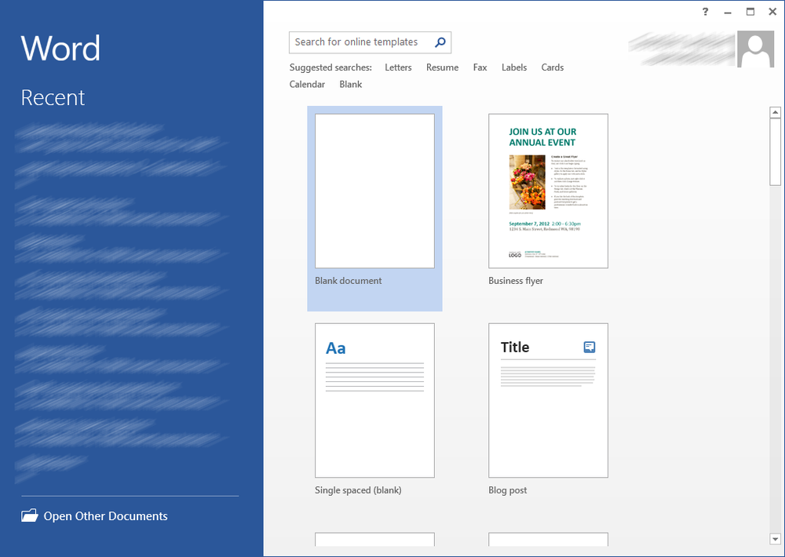Click the template list scroll up arrow
Image resolution: width=785 pixels, height=557 pixels.
coord(775,113)
